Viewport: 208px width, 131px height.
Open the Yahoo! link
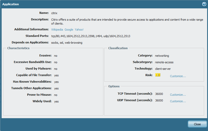pos(79,30)
